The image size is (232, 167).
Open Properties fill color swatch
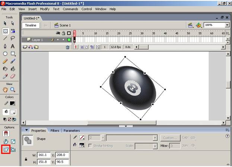(82, 145)
